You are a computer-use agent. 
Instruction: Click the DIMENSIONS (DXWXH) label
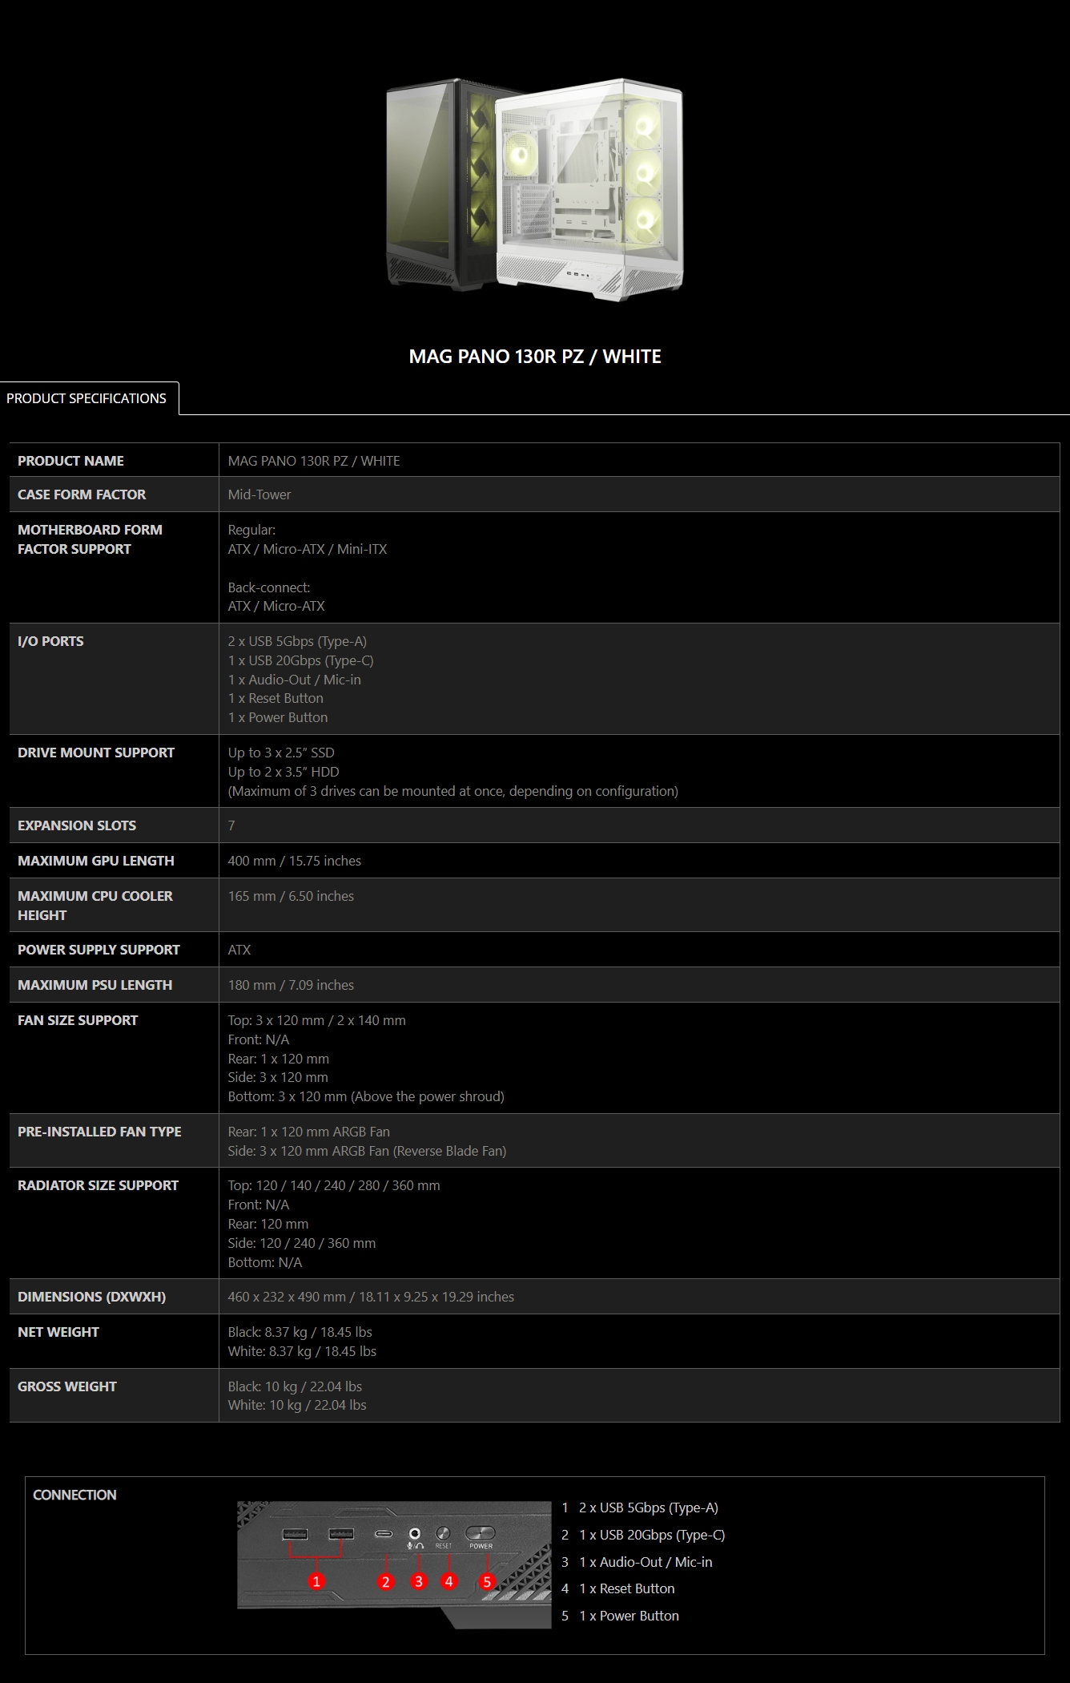pos(91,1297)
